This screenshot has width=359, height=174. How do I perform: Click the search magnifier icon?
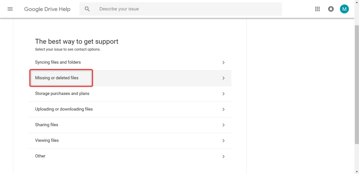pyautogui.click(x=87, y=9)
